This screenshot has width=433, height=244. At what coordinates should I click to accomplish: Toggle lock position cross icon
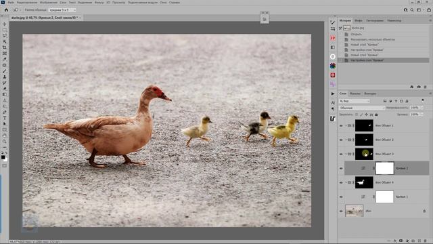(367, 115)
